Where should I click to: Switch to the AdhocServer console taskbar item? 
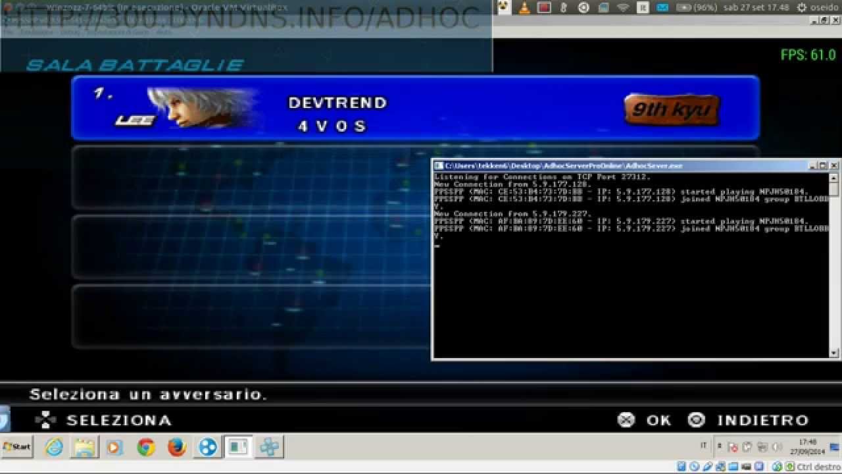point(237,447)
